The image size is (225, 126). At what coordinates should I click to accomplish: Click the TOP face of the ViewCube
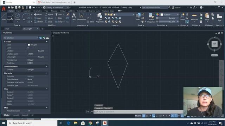pos(214,44)
